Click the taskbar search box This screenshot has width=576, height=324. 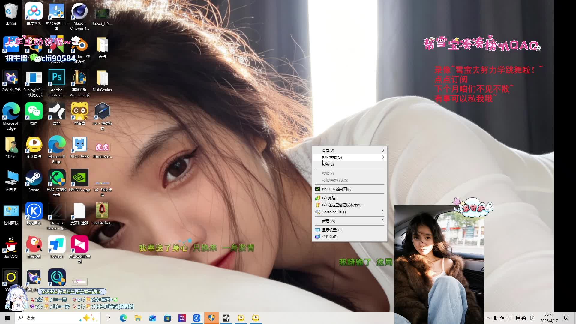point(48,318)
